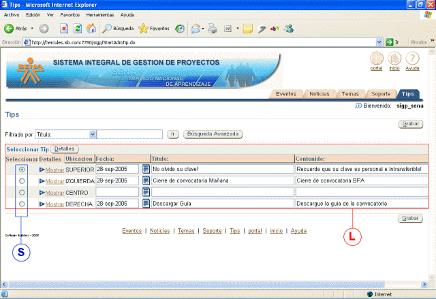The image size is (436, 299).
Task: Open Favoritos star toolbar button
Action: click(154, 29)
